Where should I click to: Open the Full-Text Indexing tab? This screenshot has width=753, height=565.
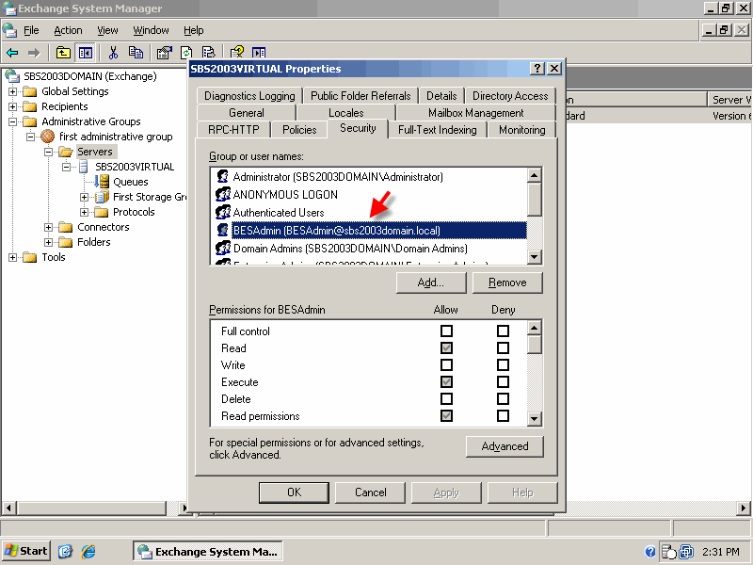click(x=438, y=130)
